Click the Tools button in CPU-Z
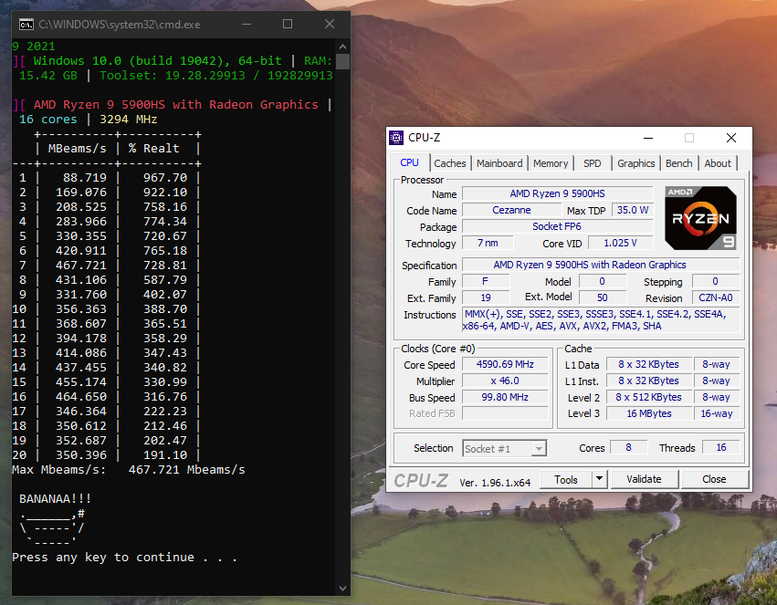The height and width of the screenshot is (605, 777). (x=566, y=479)
